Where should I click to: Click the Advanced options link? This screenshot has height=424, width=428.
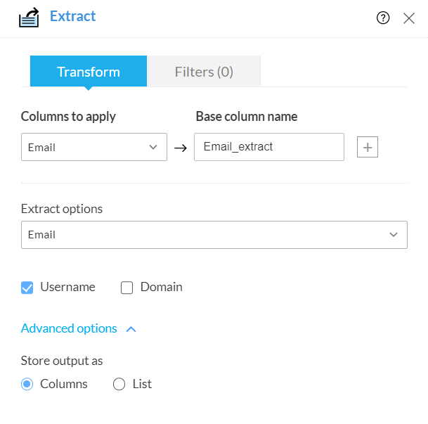pyautogui.click(x=69, y=328)
